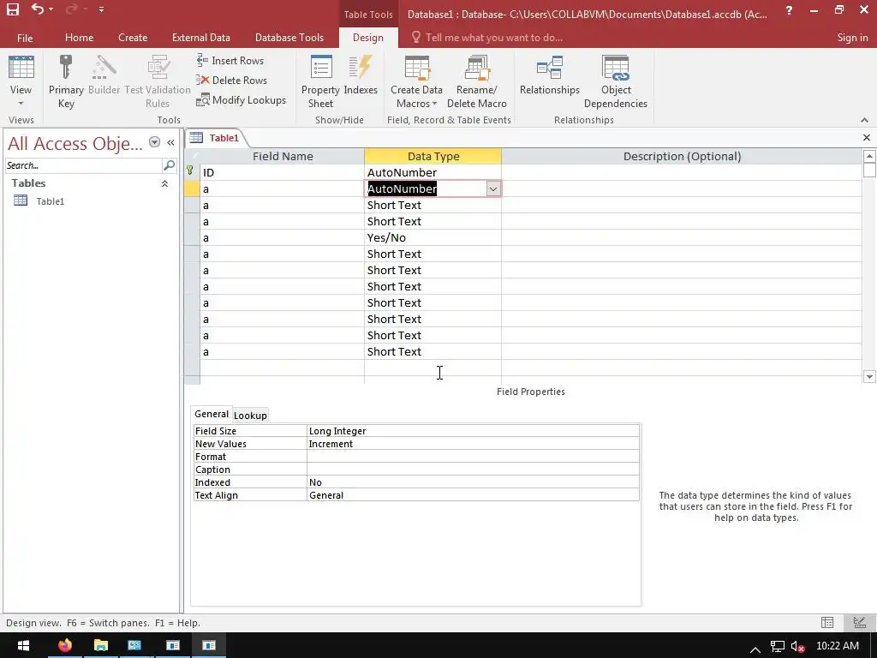Click Design View icon in status bar
The width and height of the screenshot is (877, 658).
click(859, 622)
